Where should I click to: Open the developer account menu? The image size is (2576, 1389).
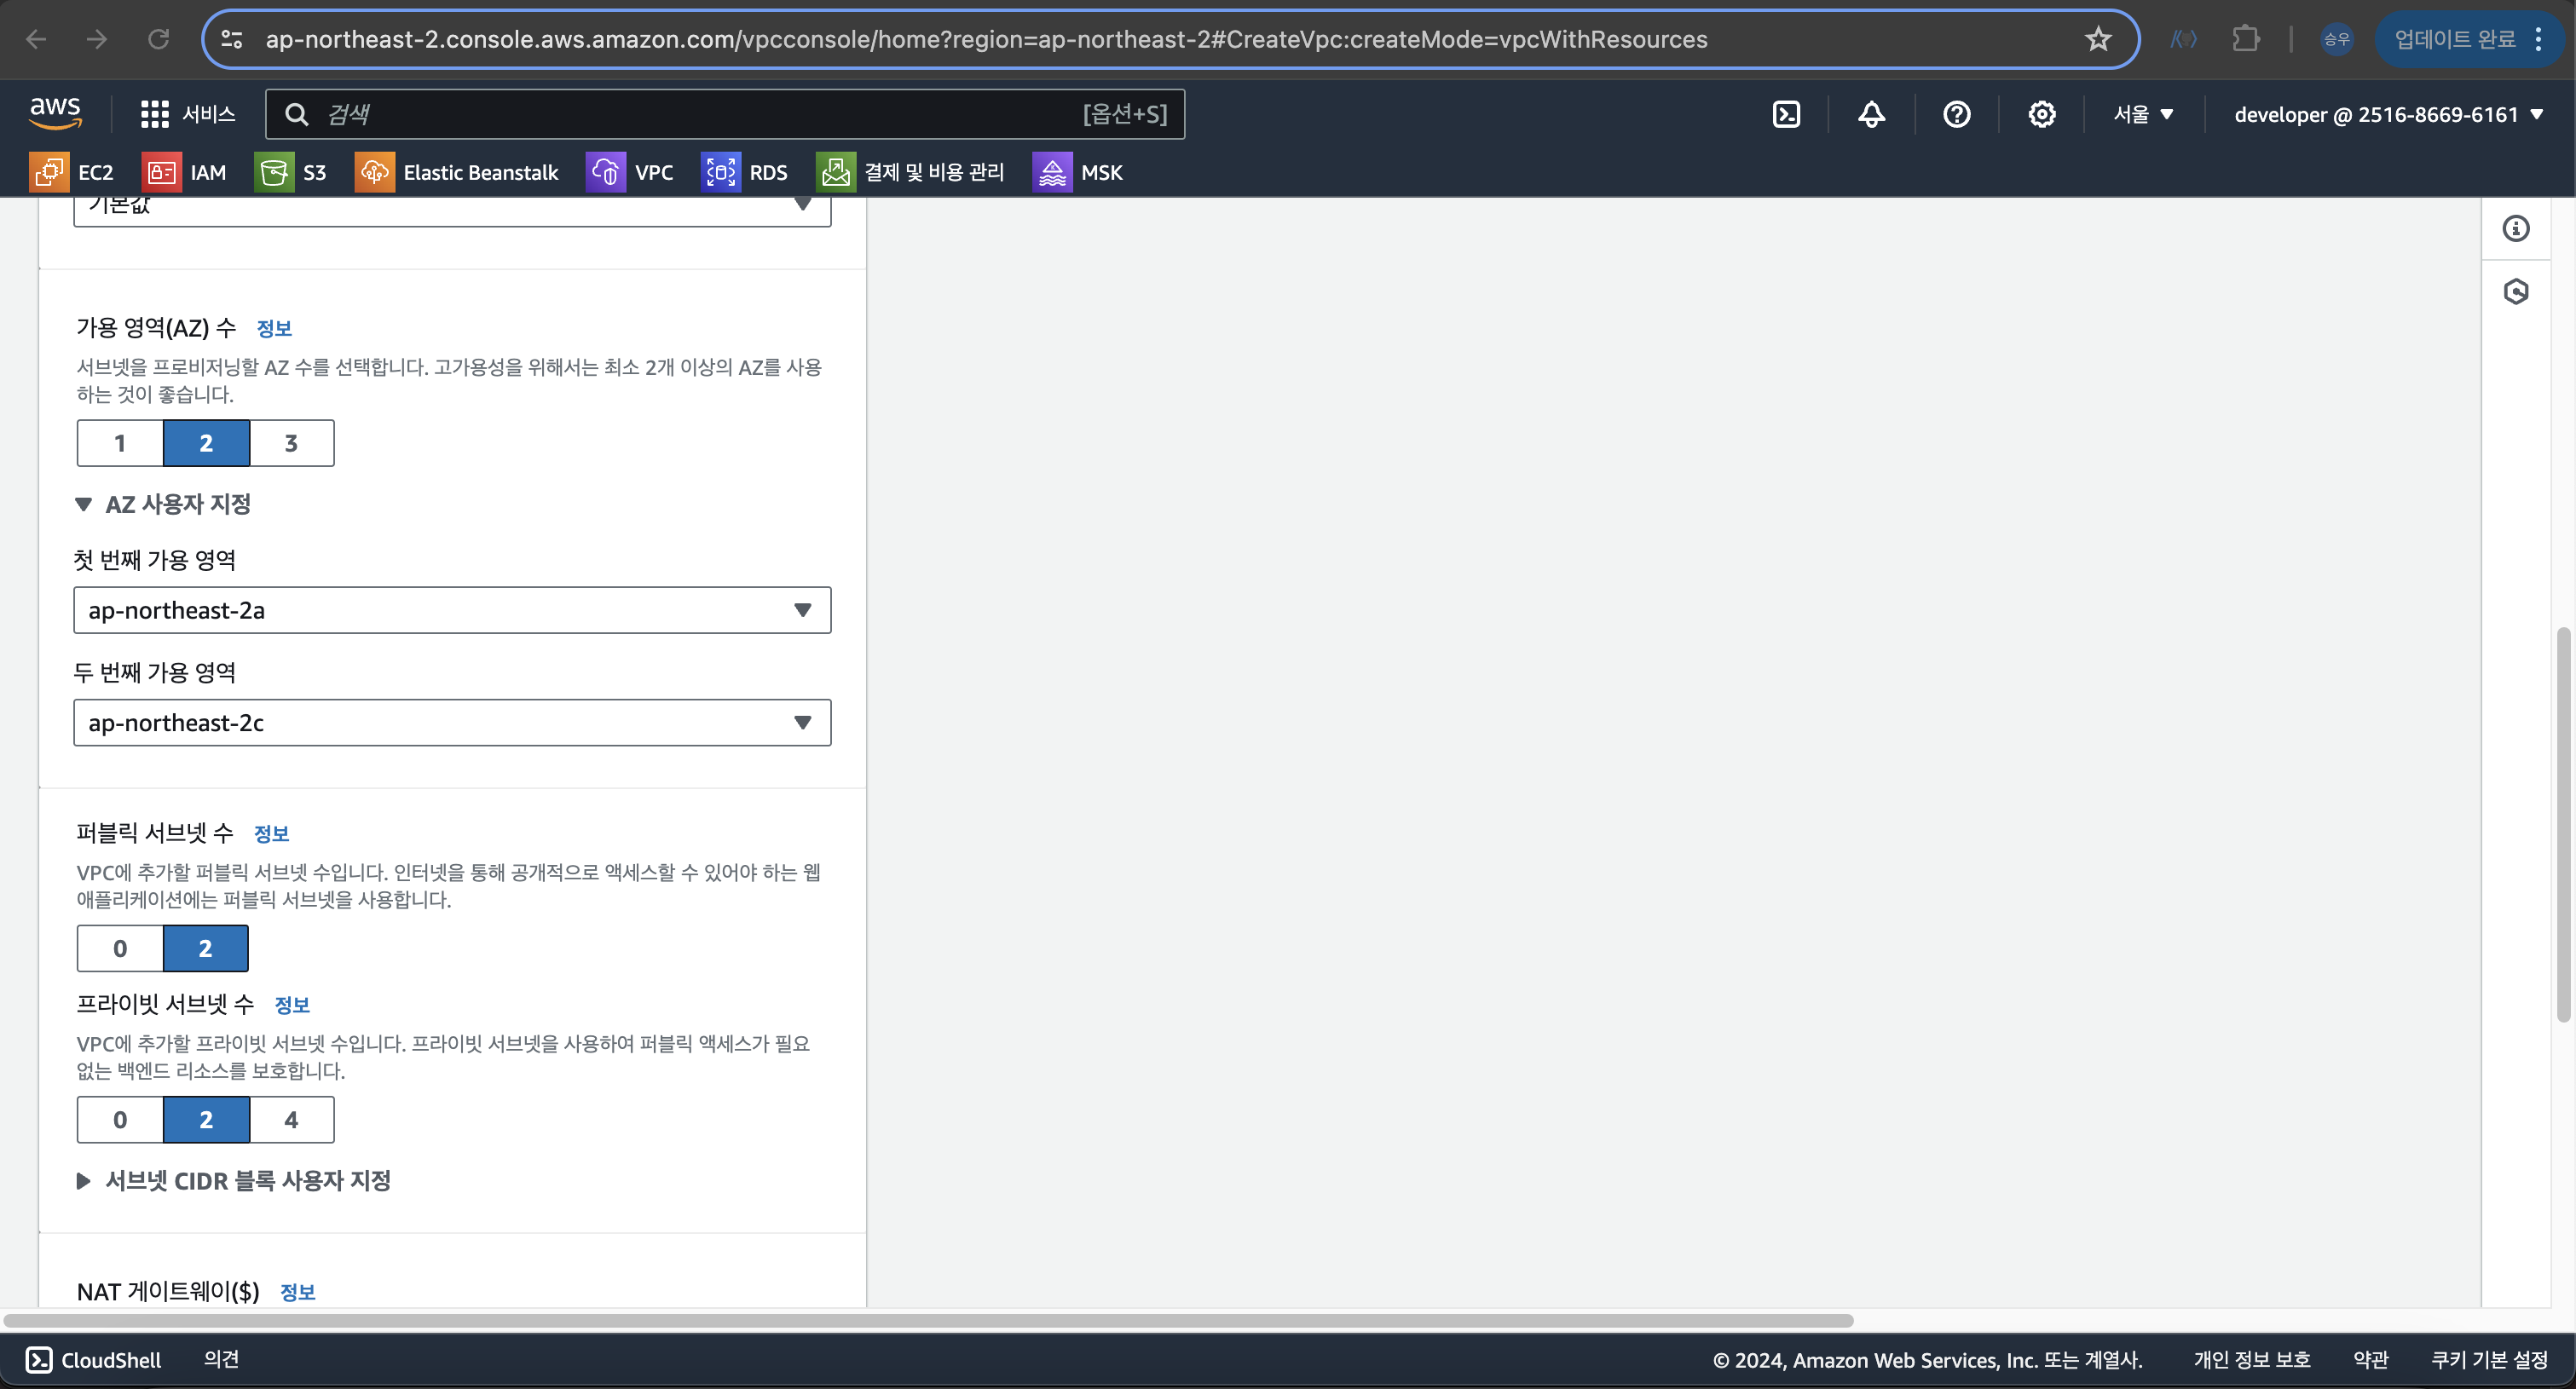point(2387,114)
